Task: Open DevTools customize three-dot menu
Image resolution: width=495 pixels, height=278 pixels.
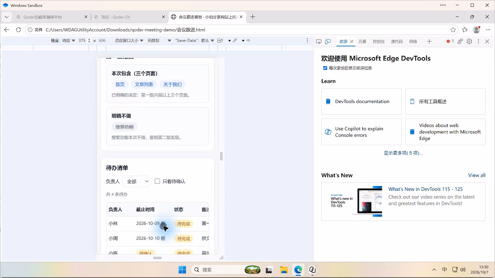Action: [x=478, y=41]
